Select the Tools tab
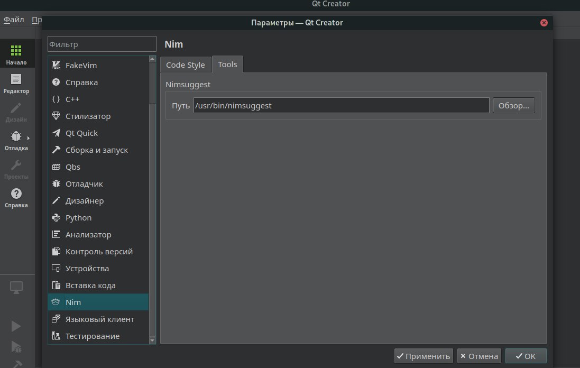 227,65
